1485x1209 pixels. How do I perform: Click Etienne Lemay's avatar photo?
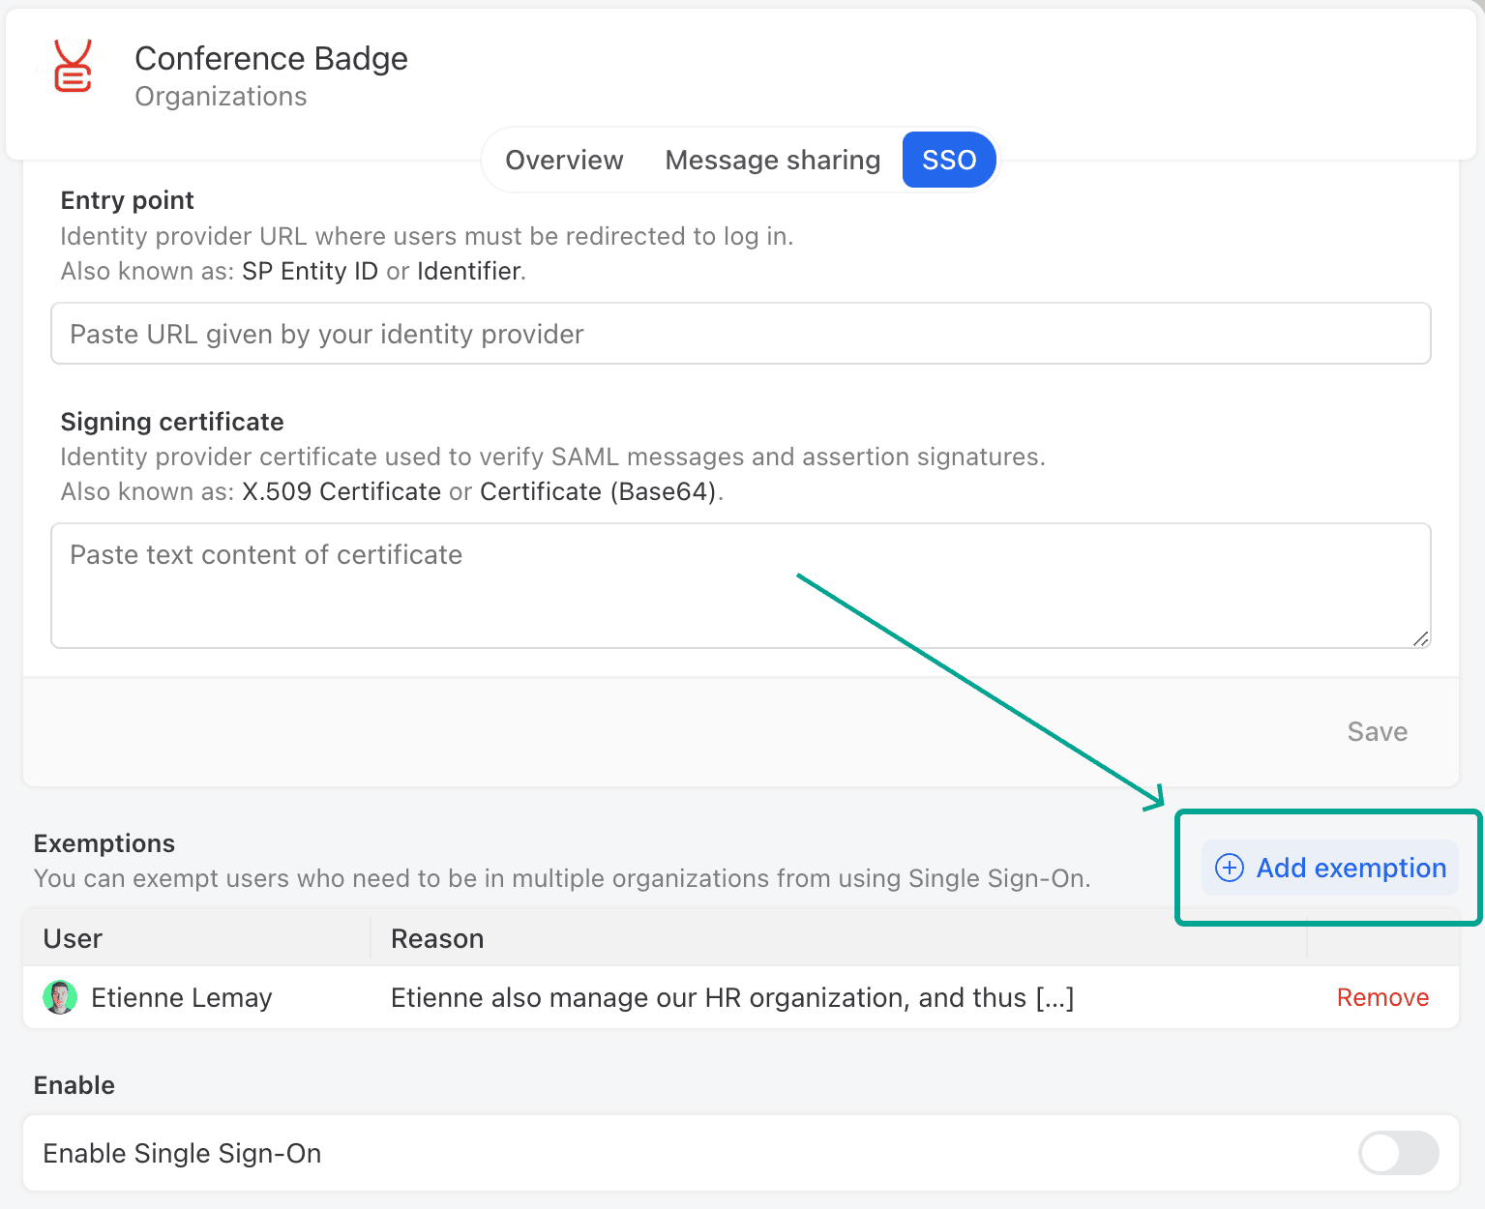(x=60, y=997)
